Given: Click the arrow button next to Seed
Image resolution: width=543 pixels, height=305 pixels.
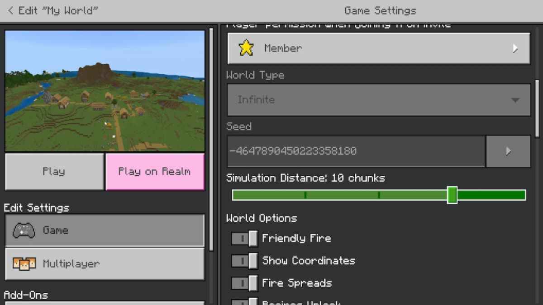Looking at the screenshot, I should tap(508, 151).
